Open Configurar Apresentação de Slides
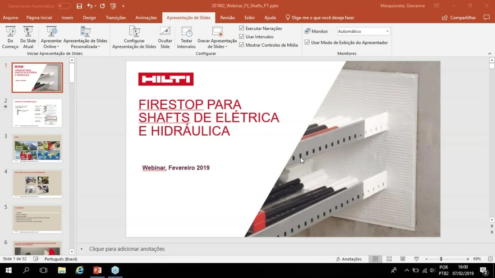Viewport: 495px width, 278px height. pyautogui.click(x=134, y=37)
